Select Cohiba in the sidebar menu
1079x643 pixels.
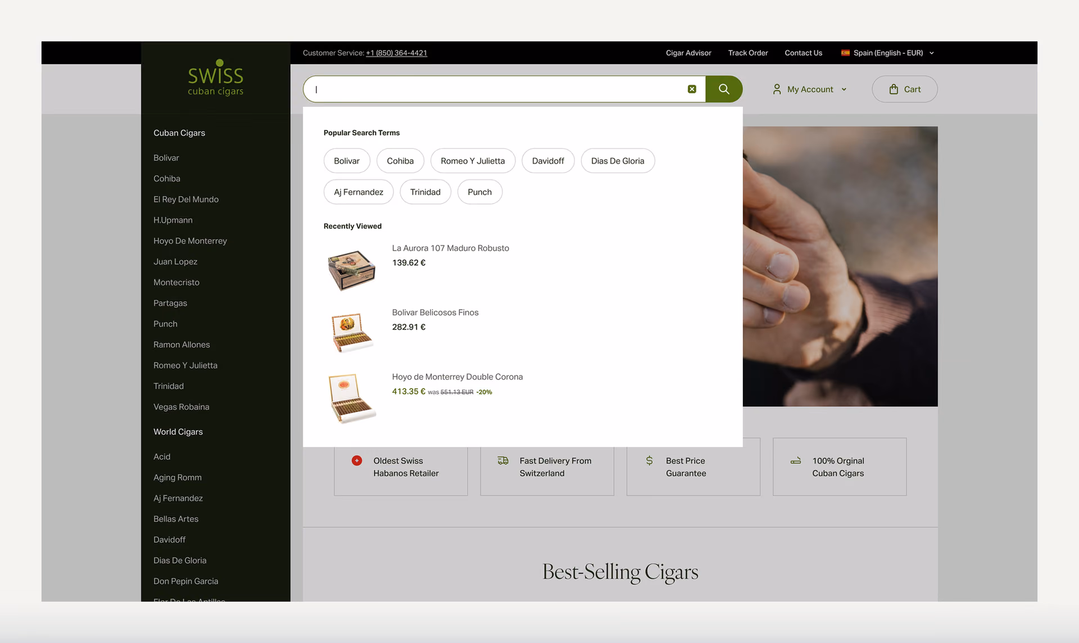pyautogui.click(x=167, y=179)
